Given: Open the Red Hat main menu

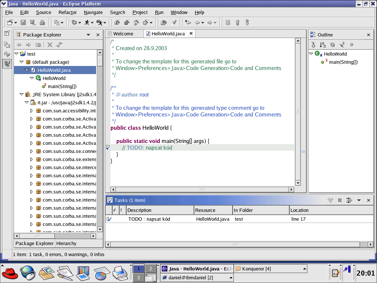Looking at the screenshot, I should [10, 273].
